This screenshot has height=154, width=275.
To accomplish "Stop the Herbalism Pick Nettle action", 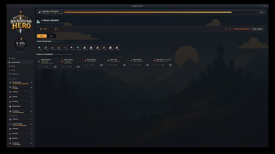I will (x=262, y=12).
